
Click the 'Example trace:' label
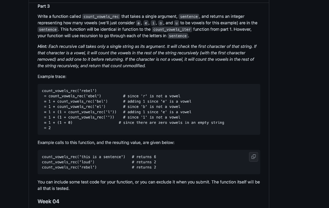tap(52, 77)
